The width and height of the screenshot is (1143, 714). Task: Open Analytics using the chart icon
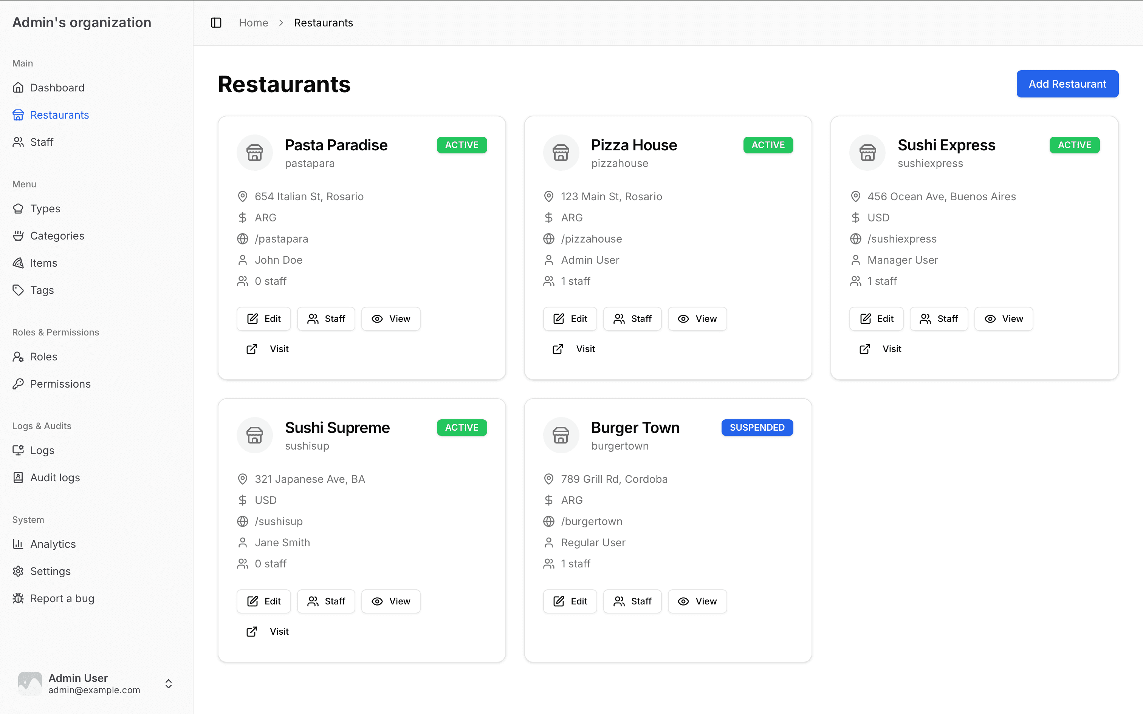pyautogui.click(x=19, y=544)
